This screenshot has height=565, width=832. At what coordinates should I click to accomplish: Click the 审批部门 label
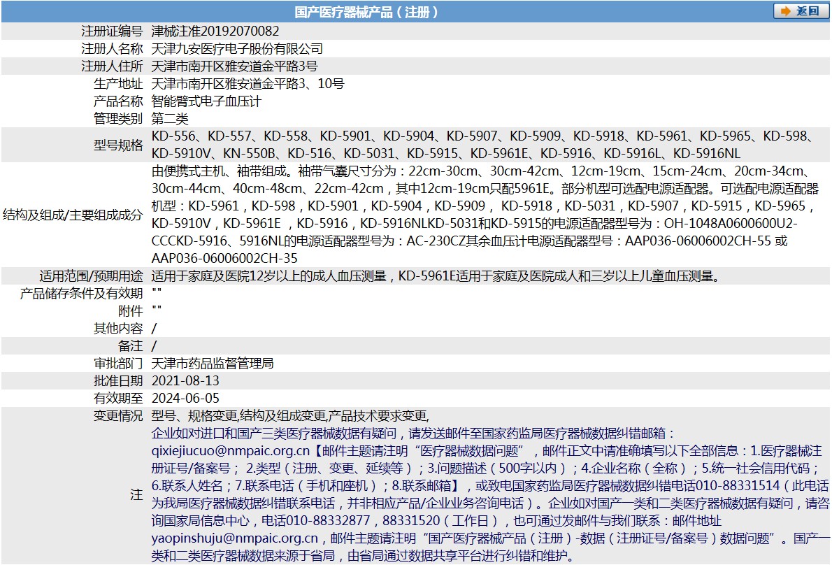[118, 364]
